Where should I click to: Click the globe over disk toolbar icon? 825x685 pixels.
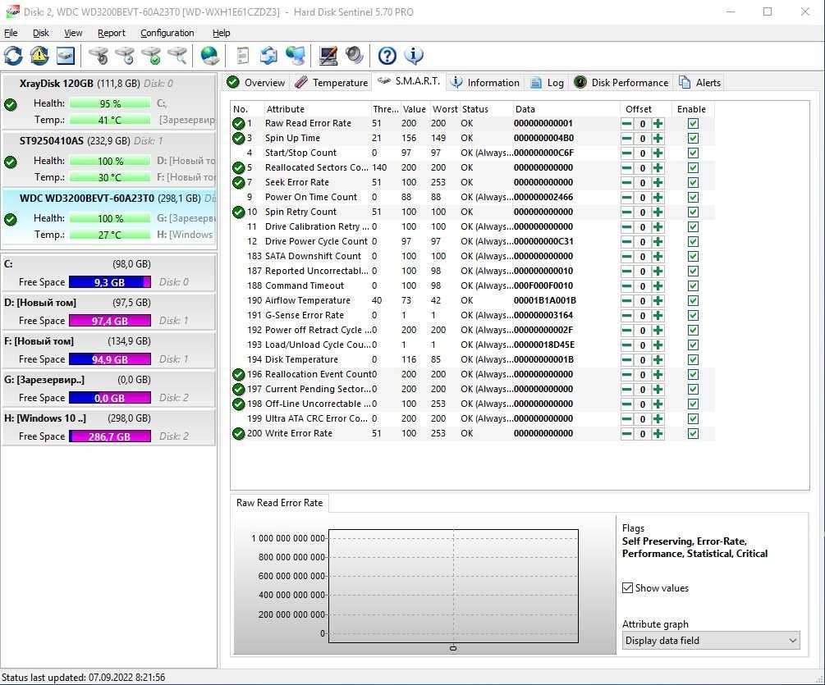point(210,56)
